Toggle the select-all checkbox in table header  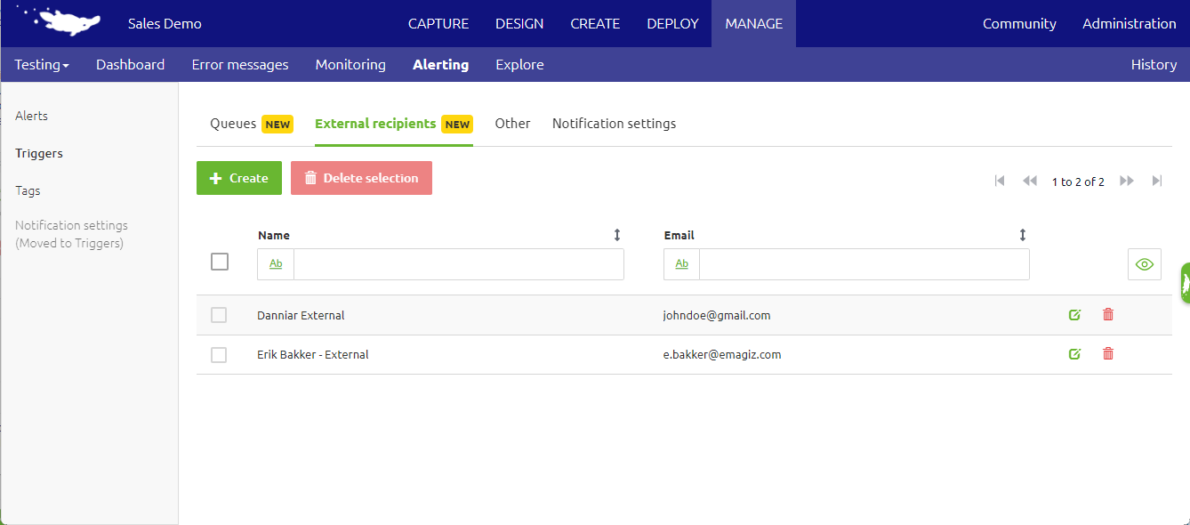tap(219, 261)
